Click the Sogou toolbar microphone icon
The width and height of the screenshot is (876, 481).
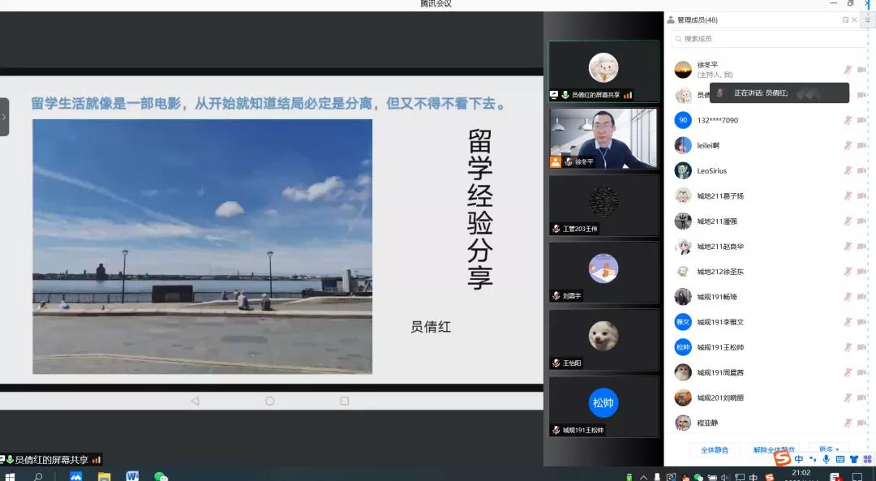[x=826, y=459]
